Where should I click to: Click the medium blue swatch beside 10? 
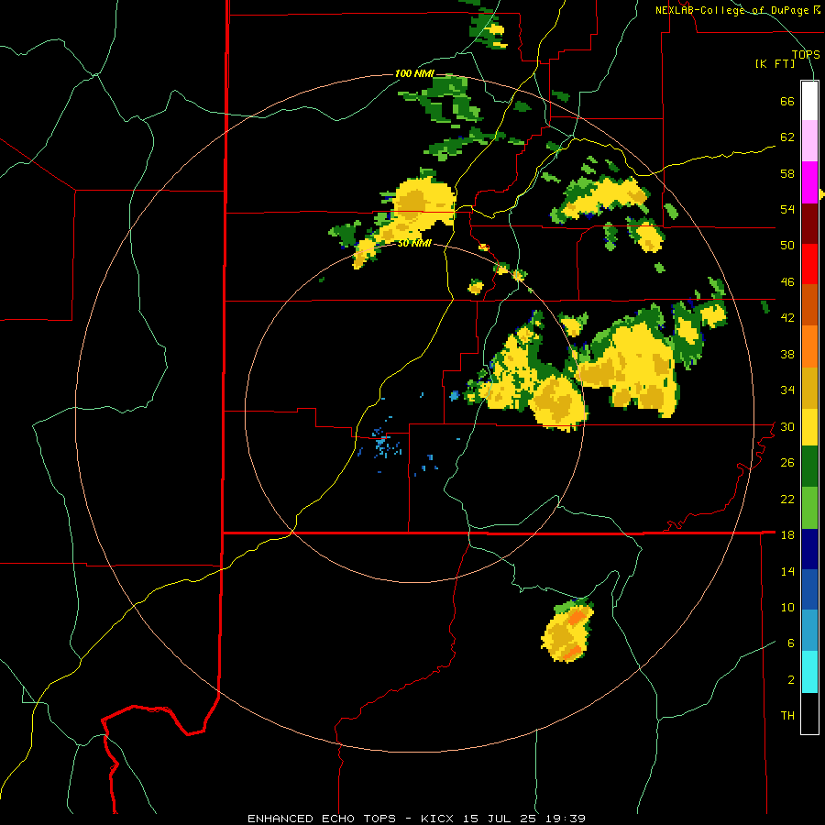[809, 589]
